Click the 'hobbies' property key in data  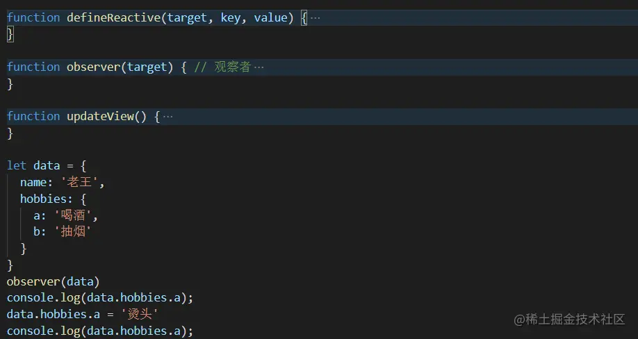pyautogui.click(x=43, y=199)
